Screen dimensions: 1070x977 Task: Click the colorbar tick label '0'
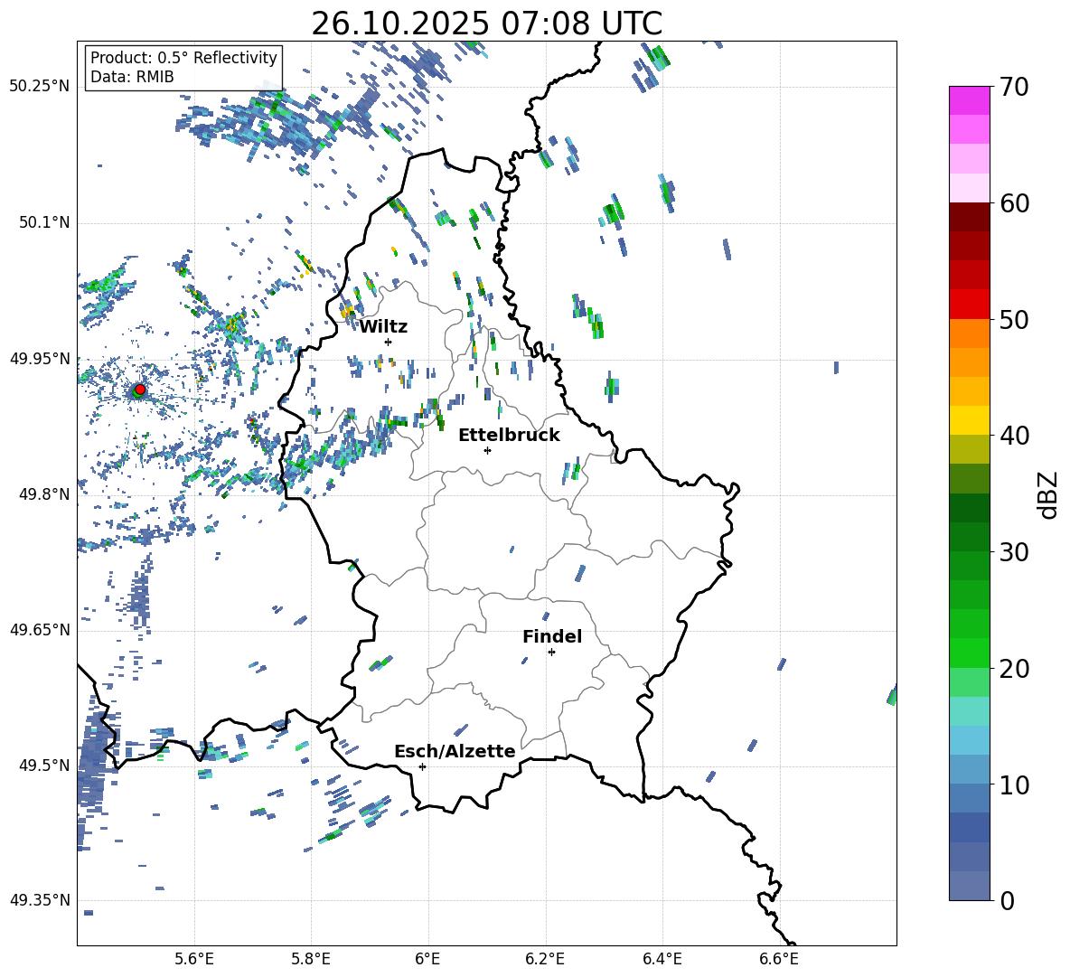point(1007,900)
